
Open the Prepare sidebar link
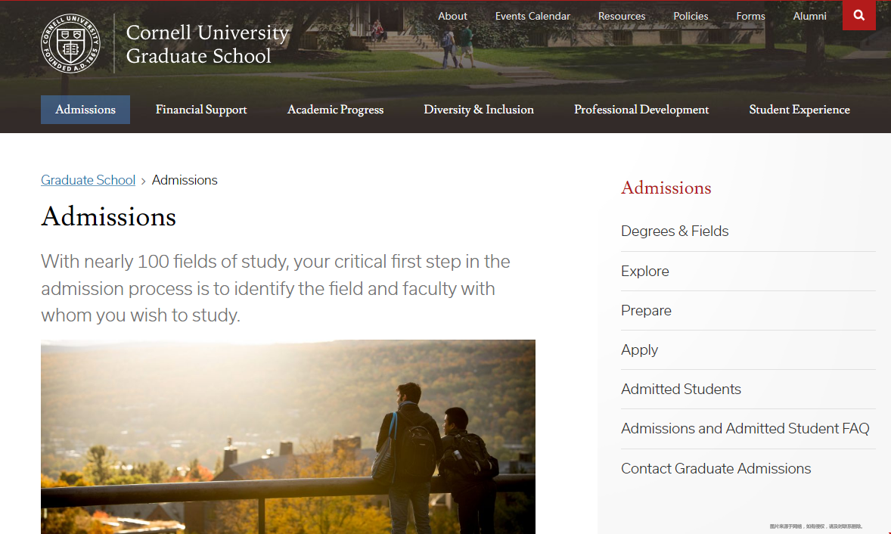pyautogui.click(x=646, y=311)
